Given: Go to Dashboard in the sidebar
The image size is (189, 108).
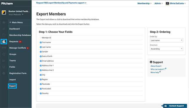Looking at the screenshot, I should click(14, 29).
